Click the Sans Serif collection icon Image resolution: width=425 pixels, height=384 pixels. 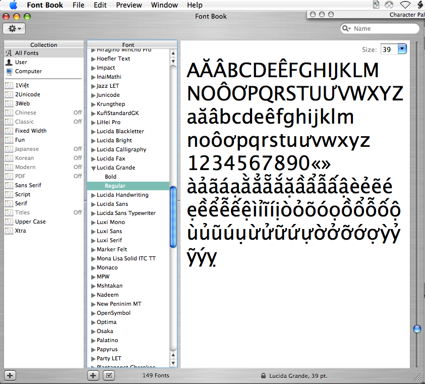(9, 185)
